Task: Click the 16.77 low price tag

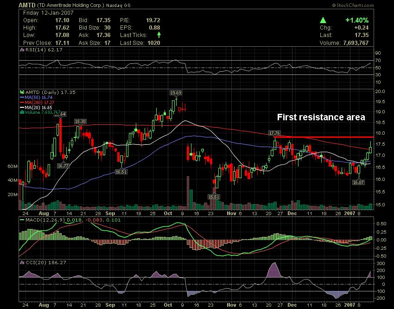Action: [63, 166]
